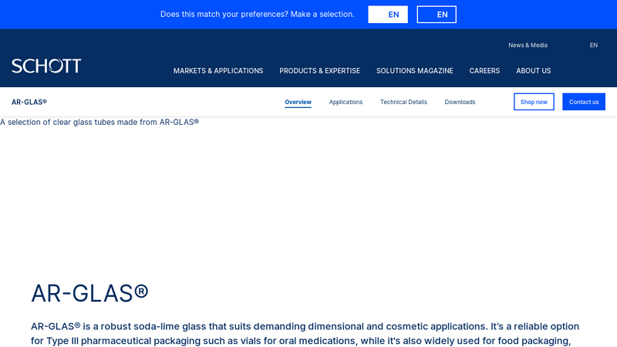Open the EN language selector in header

[x=593, y=45]
